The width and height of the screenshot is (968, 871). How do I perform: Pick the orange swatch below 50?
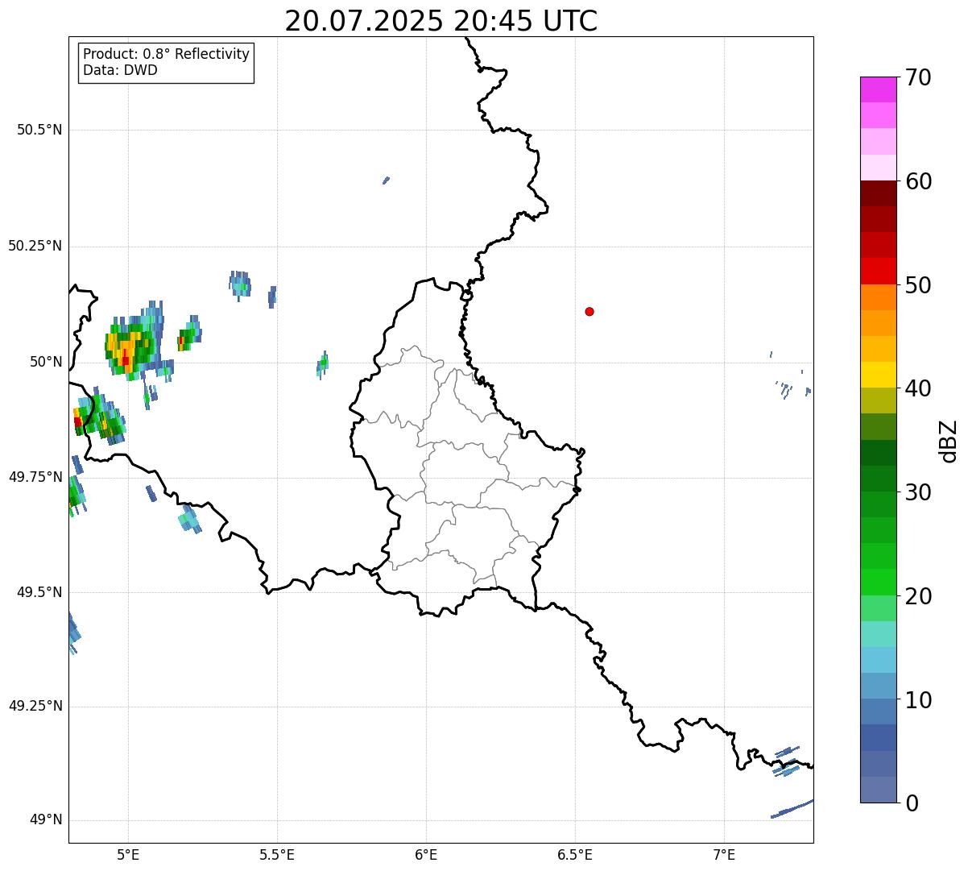pos(878,297)
